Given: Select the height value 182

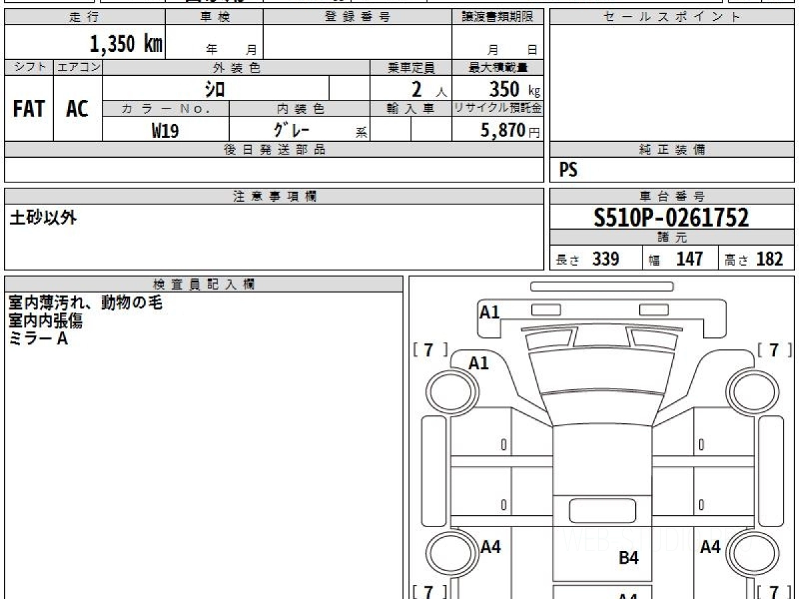Looking at the screenshot, I should point(770,259).
